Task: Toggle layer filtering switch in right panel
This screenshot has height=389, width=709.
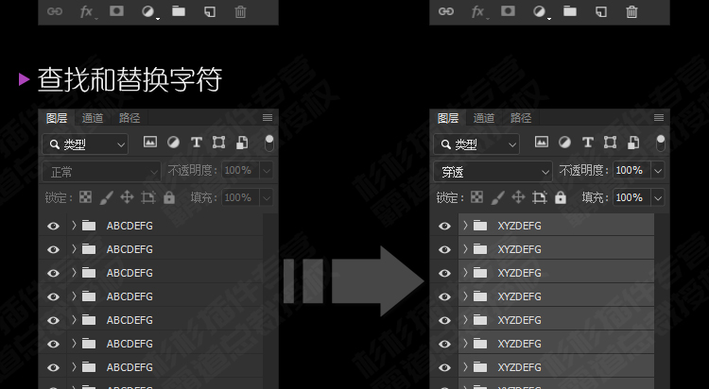Action: [x=660, y=144]
